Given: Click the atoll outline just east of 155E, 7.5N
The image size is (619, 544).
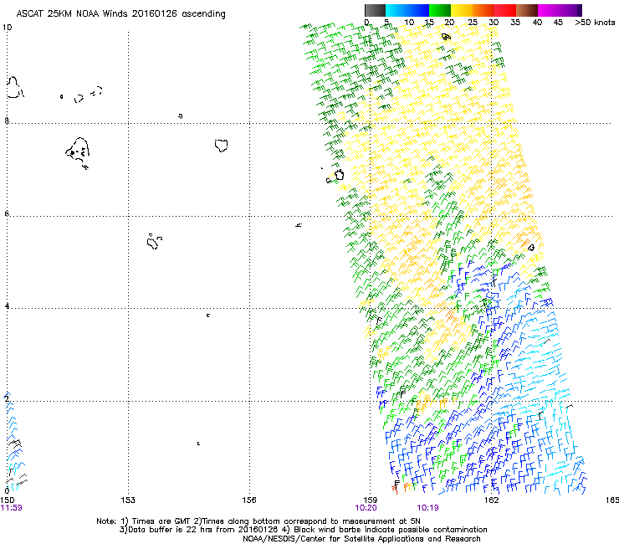Looking at the screenshot, I should point(221,146).
